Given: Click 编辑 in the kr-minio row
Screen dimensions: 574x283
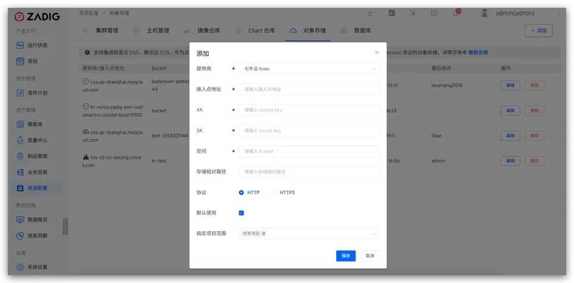Looking at the screenshot, I should tap(510, 110).
